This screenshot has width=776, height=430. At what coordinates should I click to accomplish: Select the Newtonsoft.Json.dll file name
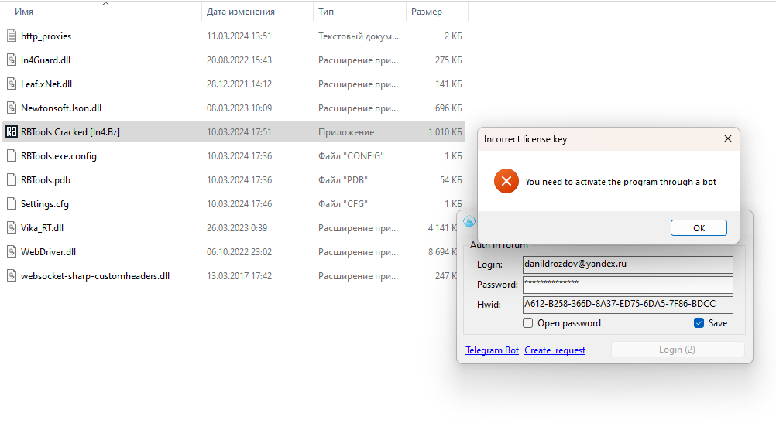click(61, 107)
